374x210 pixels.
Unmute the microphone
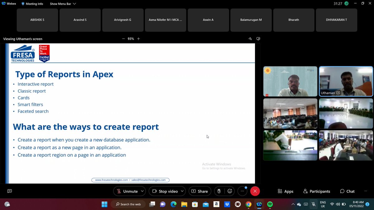[x=127, y=191]
